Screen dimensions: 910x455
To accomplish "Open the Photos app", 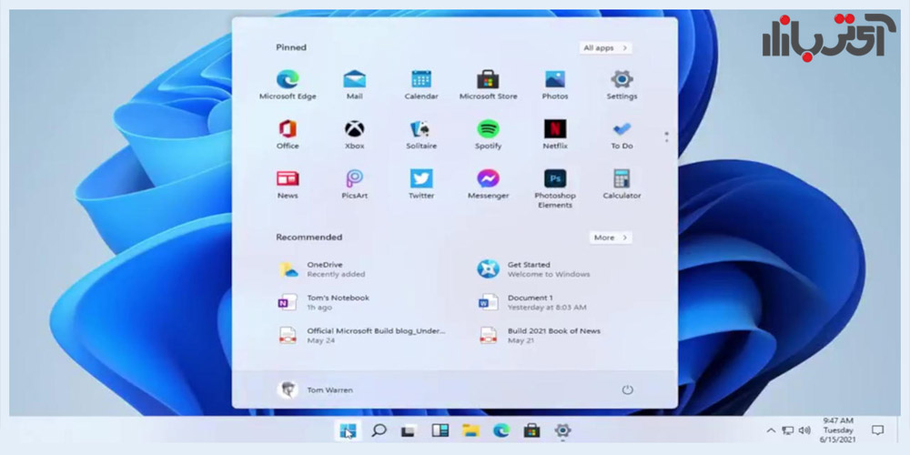I will [x=555, y=86].
